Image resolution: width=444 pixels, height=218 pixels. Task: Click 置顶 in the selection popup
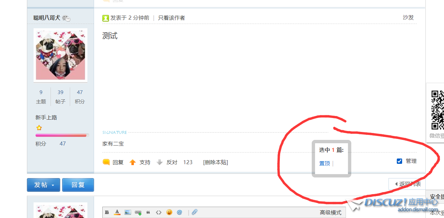(x=324, y=163)
